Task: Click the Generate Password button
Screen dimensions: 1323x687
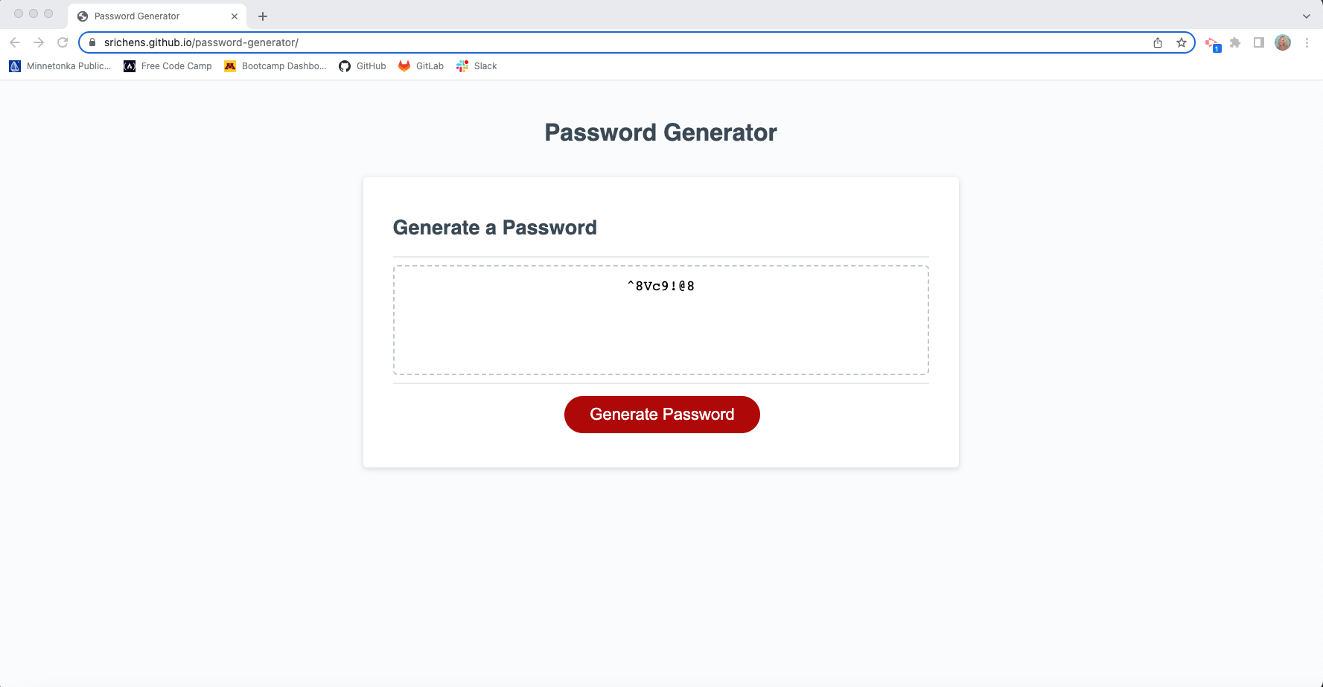Action: pos(661,415)
